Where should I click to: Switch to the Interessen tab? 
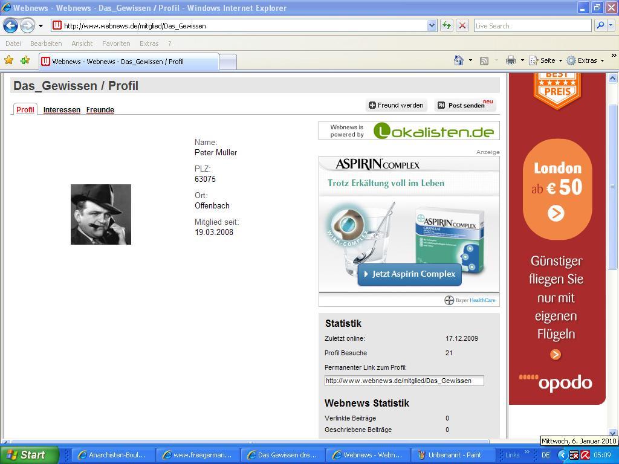62,110
